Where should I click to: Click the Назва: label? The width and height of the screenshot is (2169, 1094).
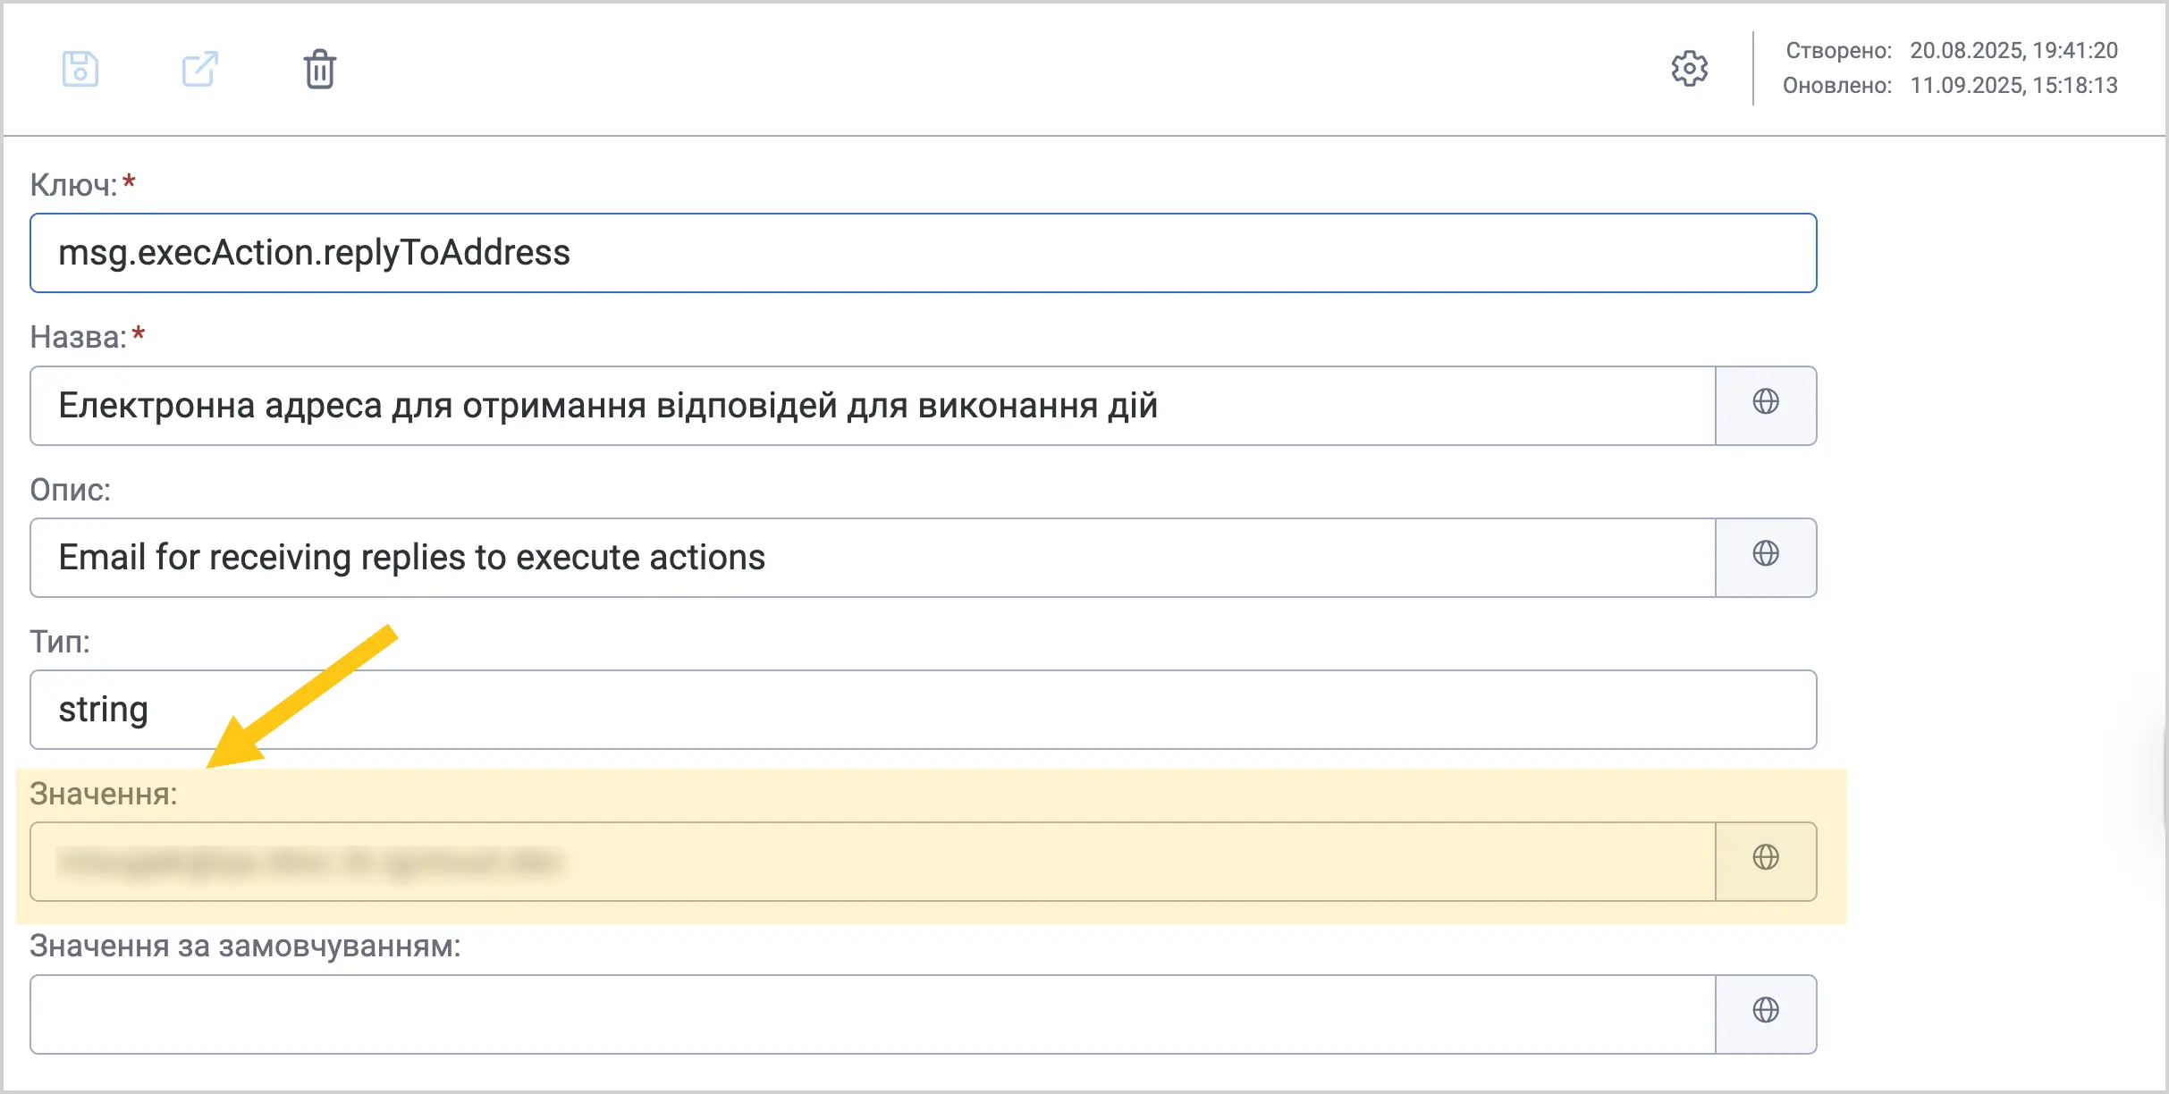pyautogui.click(x=79, y=337)
